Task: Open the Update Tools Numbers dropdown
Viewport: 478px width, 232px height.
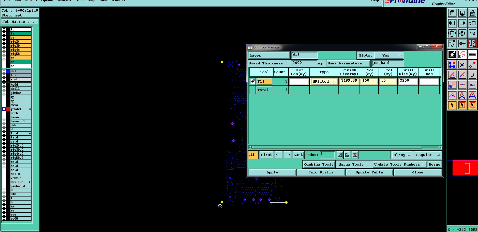Action: pyautogui.click(x=399, y=165)
